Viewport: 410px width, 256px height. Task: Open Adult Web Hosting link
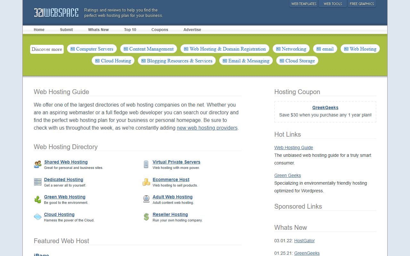click(173, 197)
